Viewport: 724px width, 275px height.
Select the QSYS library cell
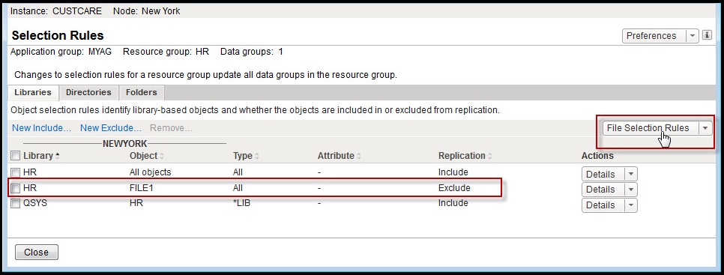[x=35, y=203]
